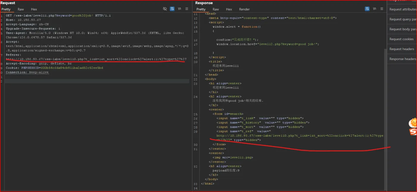
Task: Open the Response panel options menu
Action: click(382, 9)
